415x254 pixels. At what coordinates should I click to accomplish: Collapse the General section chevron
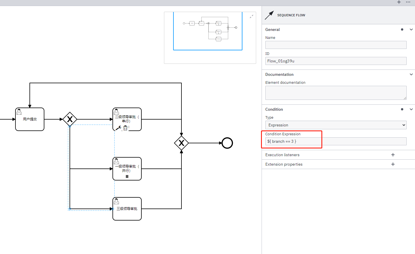[411, 29]
